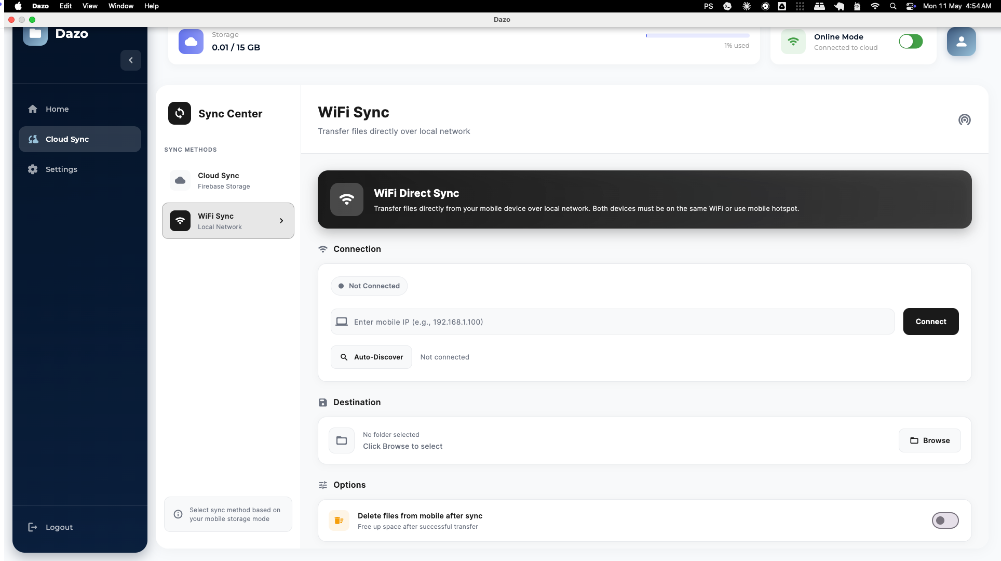Click the broadcast signal icon near WiFi Sync title
The image size is (1001, 561).
coord(964,120)
